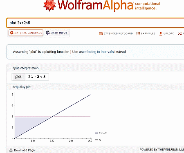Click the x-axis label 1.5
Viewport: 184px width, 153px height.
coord(52,141)
